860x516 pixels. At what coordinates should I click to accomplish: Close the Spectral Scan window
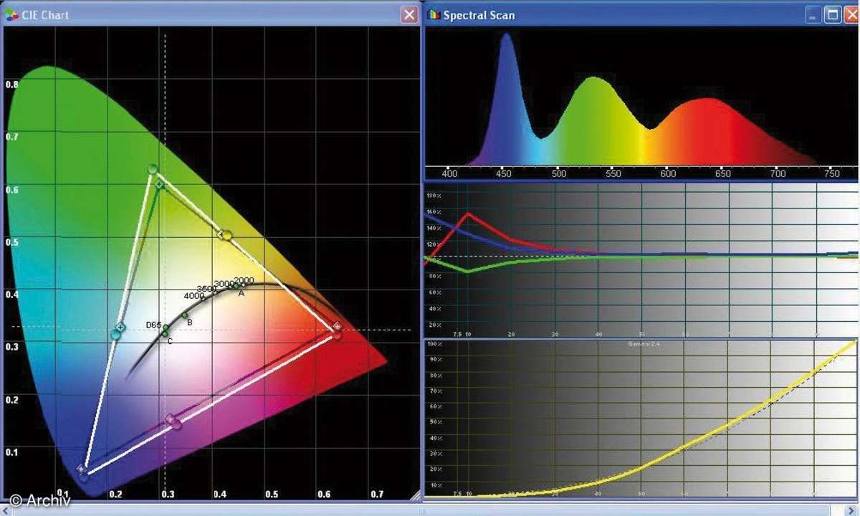coord(851,15)
